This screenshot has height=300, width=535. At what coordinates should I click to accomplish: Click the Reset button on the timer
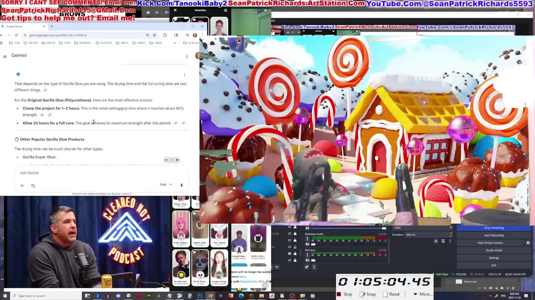pos(391,294)
